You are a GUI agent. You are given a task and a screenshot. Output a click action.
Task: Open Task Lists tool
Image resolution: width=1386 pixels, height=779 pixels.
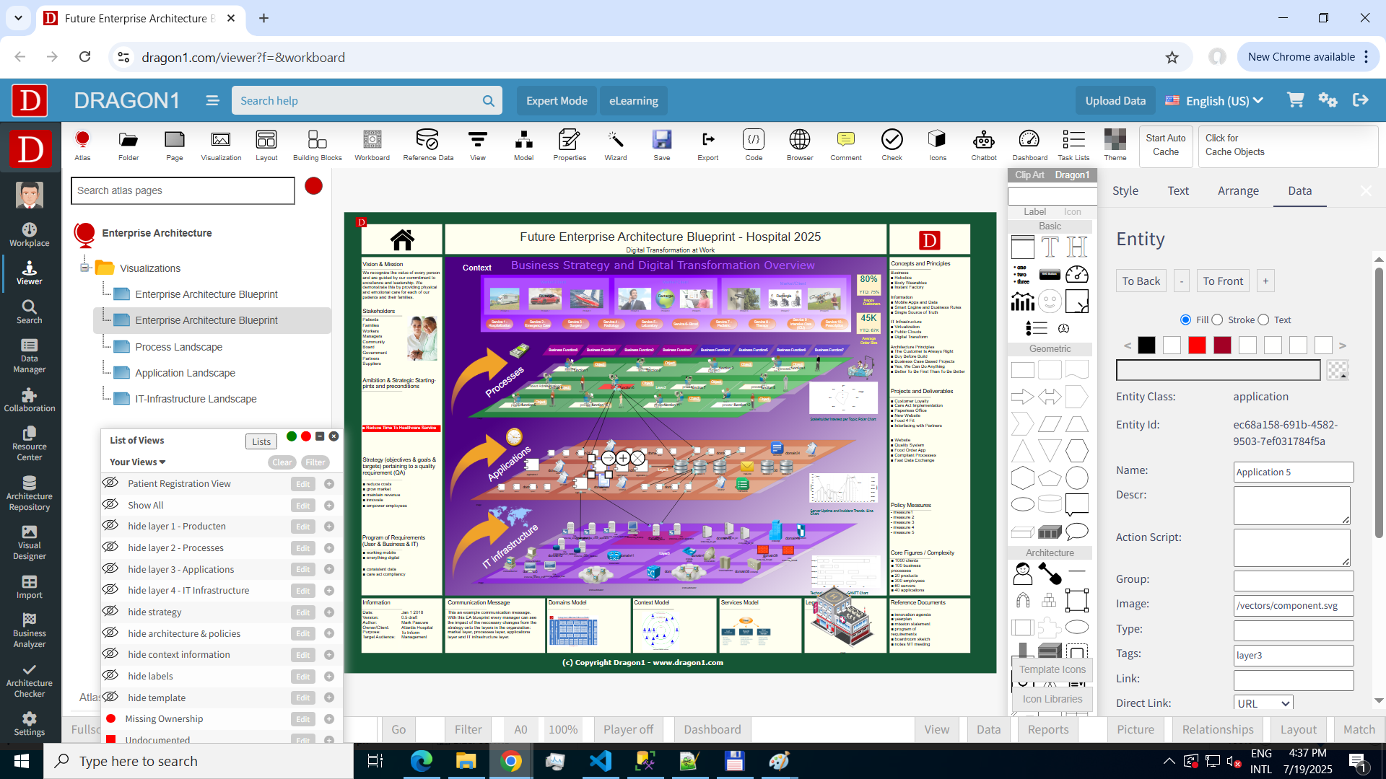(1073, 145)
